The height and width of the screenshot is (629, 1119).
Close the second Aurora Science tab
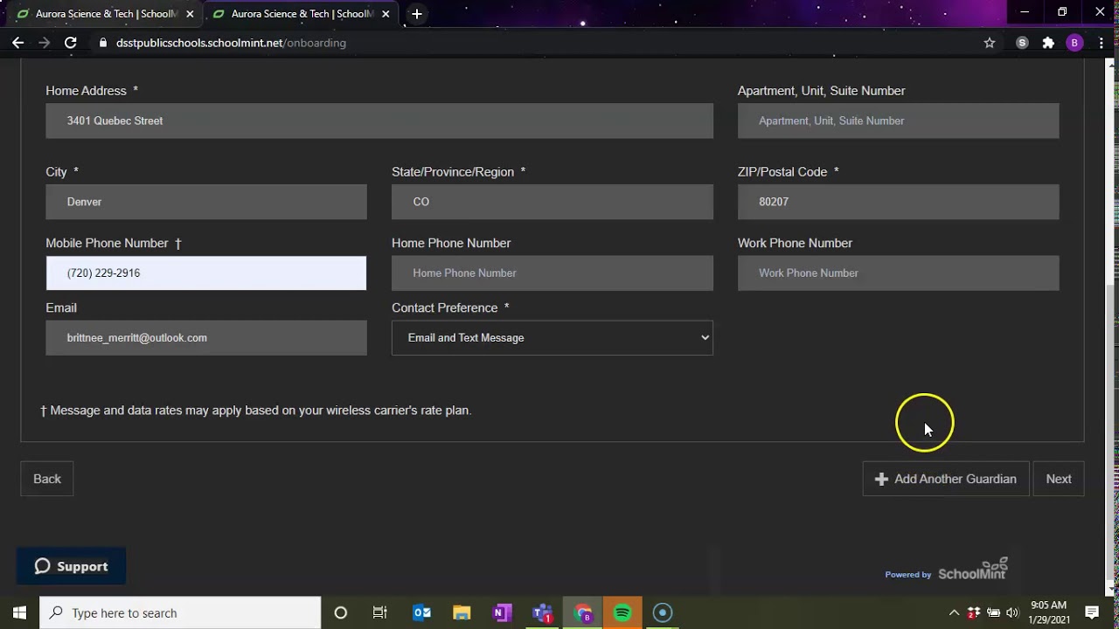tap(386, 14)
